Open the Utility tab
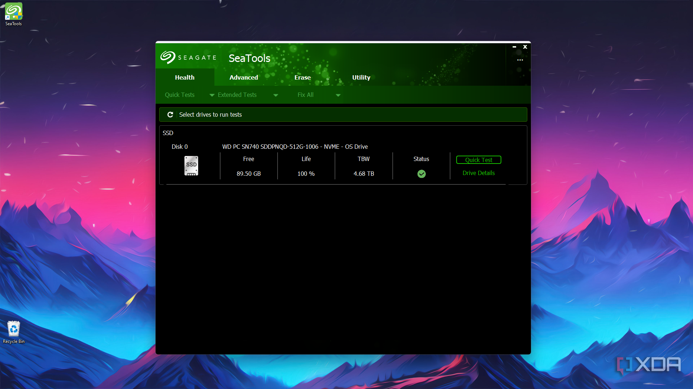 (x=361, y=77)
